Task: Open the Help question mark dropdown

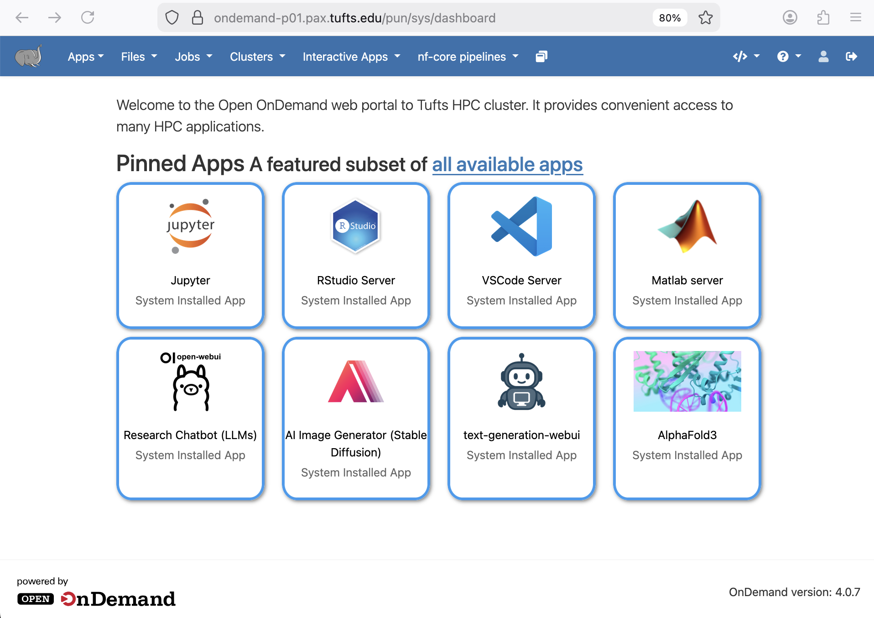Action: [789, 57]
